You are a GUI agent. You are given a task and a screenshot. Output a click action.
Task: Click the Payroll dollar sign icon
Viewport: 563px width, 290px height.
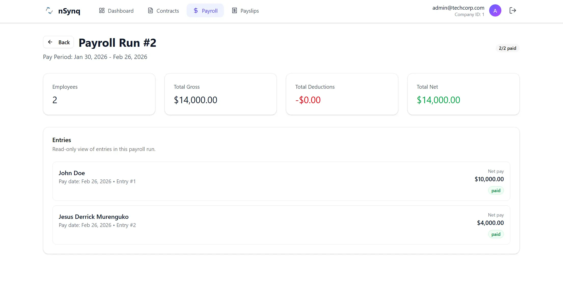click(x=196, y=11)
